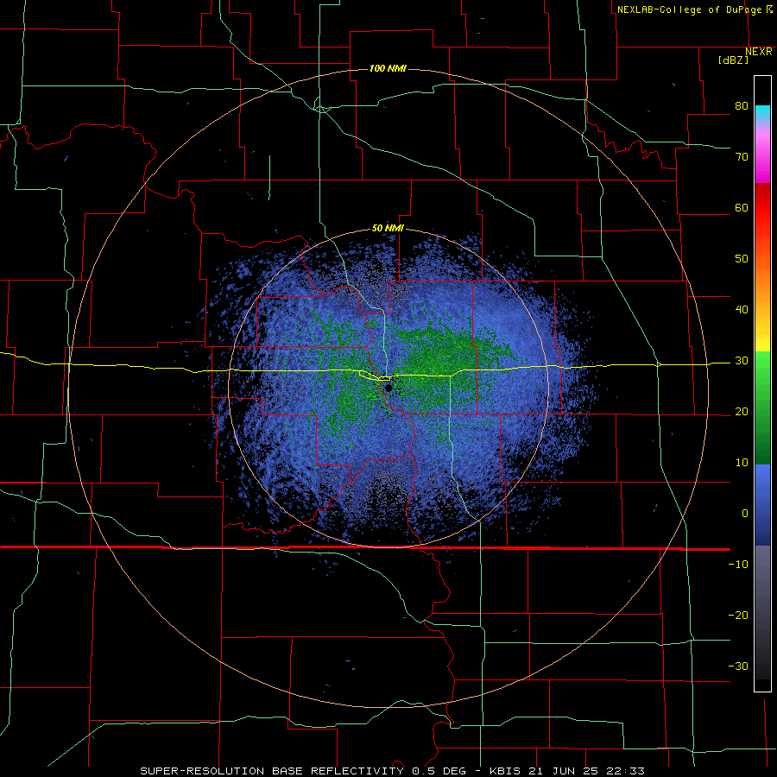Click the 80 value on dBZ scale
The image size is (777, 777).
[742, 105]
